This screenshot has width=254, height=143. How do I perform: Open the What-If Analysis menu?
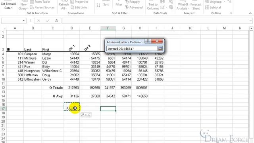point(183,6)
